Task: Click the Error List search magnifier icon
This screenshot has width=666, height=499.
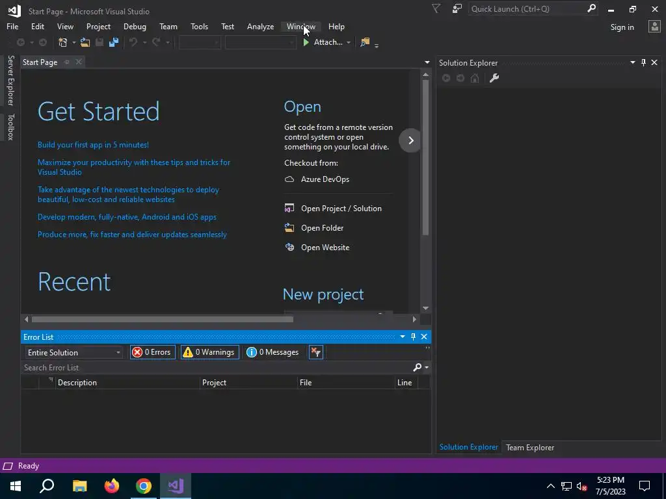Action: tap(418, 368)
